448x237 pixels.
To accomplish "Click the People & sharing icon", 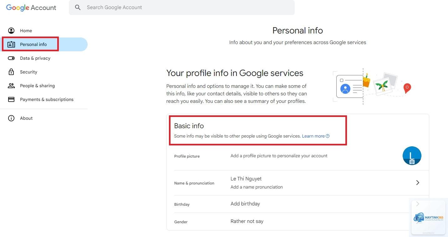I will tap(11, 86).
